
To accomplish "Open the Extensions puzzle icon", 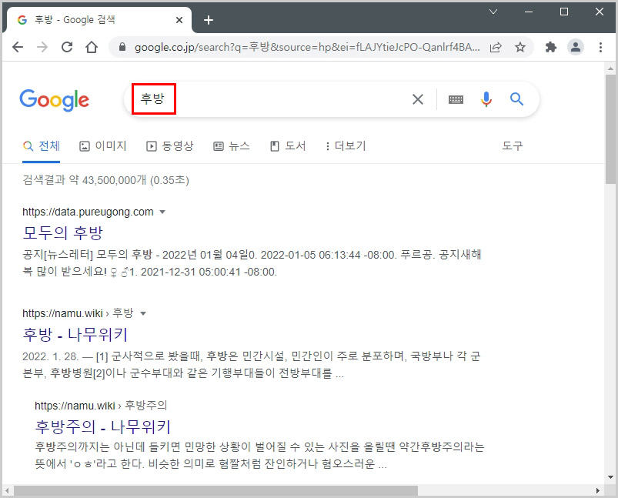I will click(550, 47).
